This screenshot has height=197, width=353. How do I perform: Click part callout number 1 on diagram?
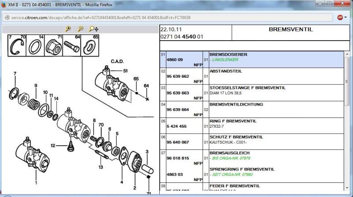[36, 183]
